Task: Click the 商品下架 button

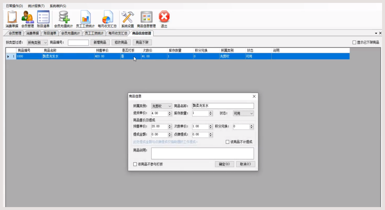Action: (x=142, y=43)
